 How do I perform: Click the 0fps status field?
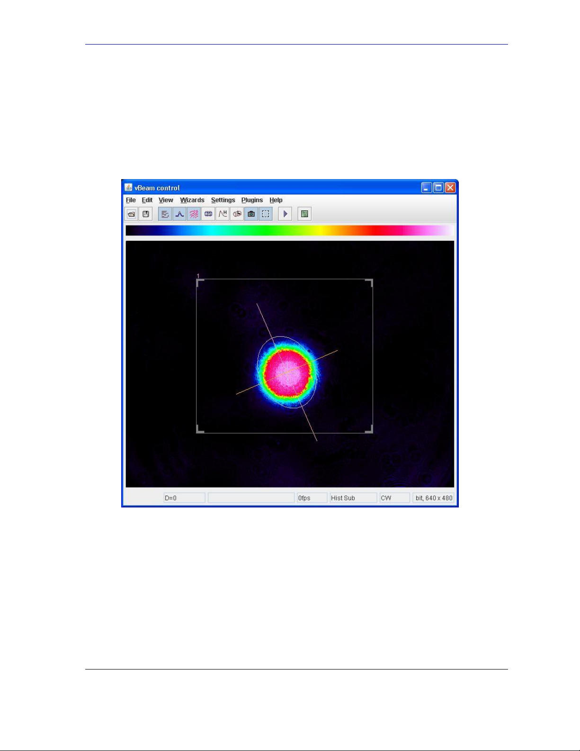[312, 498]
